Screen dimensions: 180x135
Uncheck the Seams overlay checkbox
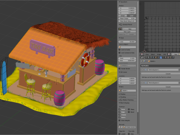click(120, 117)
